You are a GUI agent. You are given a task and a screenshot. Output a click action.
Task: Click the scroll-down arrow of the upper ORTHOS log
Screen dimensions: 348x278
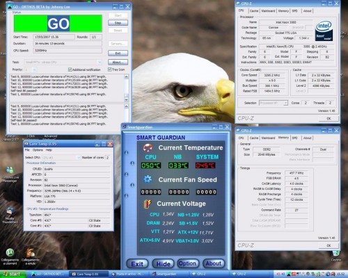[x=126, y=99]
